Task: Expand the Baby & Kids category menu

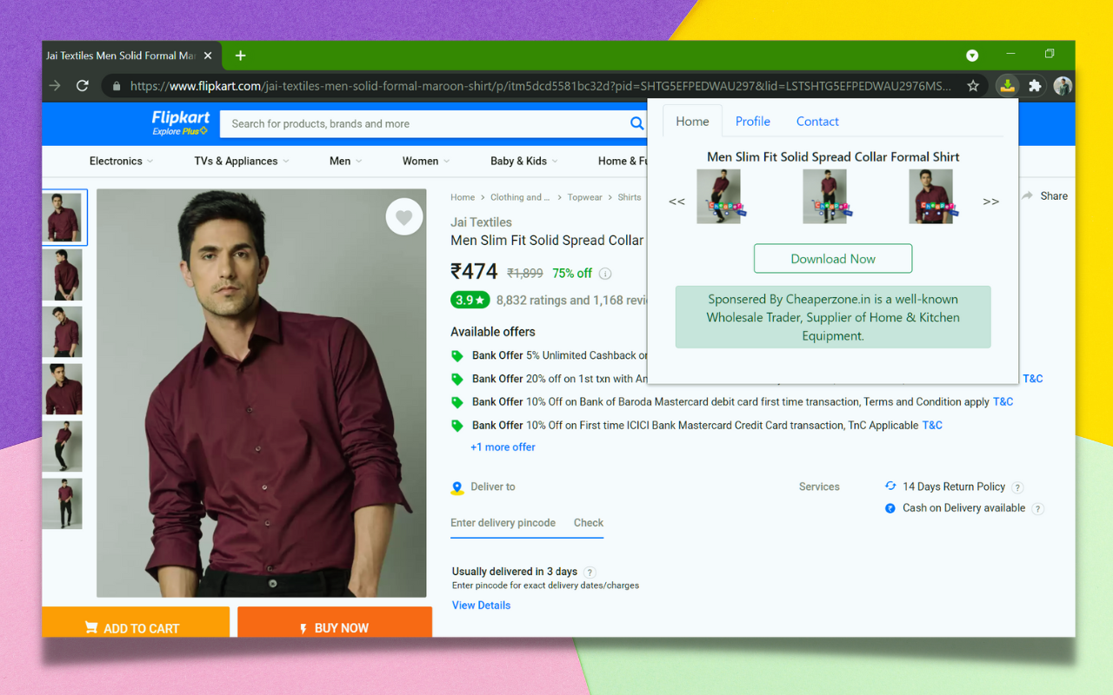Action: (x=524, y=161)
